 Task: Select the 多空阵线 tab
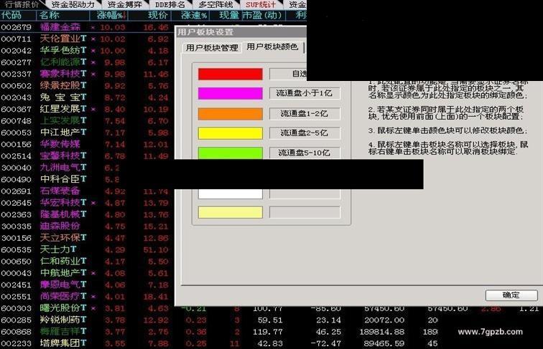pyautogui.click(x=215, y=4)
